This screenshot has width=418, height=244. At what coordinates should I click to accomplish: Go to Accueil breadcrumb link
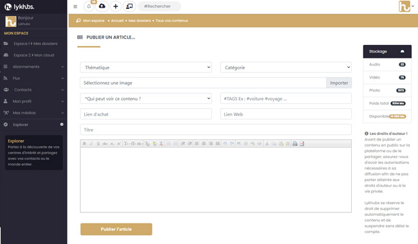(x=117, y=21)
